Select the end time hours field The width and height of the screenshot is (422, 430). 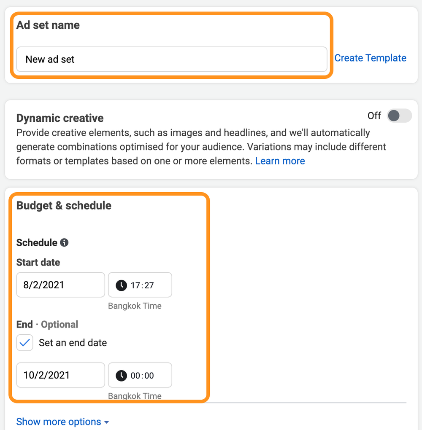pyautogui.click(x=135, y=376)
